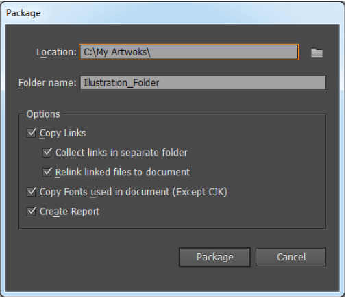This screenshot has height=298, width=346.
Task: Click the Package dialog title bar
Action: [173, 13]
